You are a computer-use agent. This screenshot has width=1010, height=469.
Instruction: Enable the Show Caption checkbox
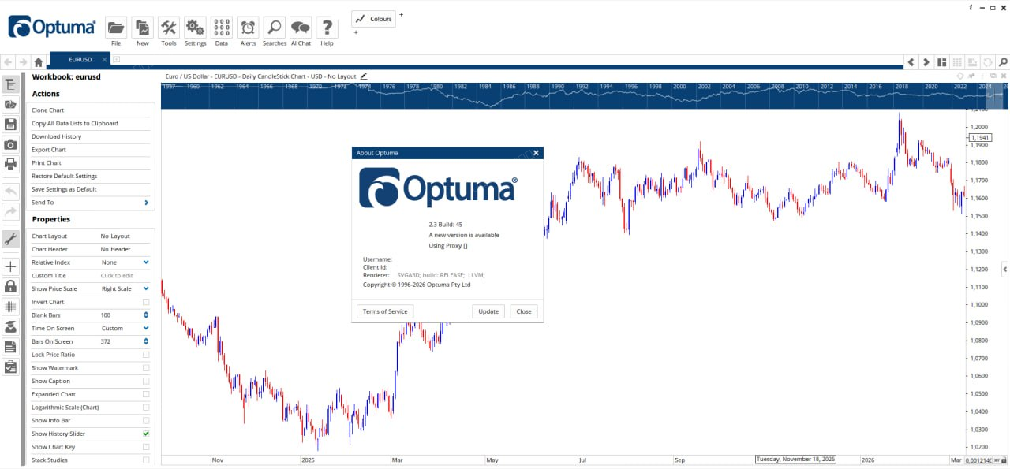[146, 381]
